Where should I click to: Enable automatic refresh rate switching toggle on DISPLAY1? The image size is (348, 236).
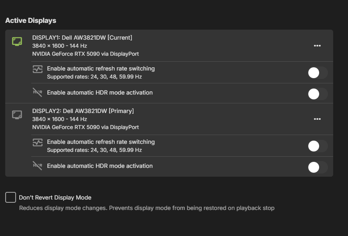(x=318, y=73)
